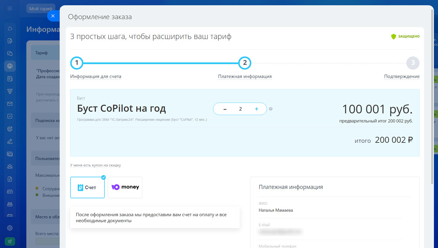Viewport: 438px width, 248px height.
Task: Click the ФИО field 'Наталья Мамаева'
Action: pyautogui.click(x=276, y=210)
